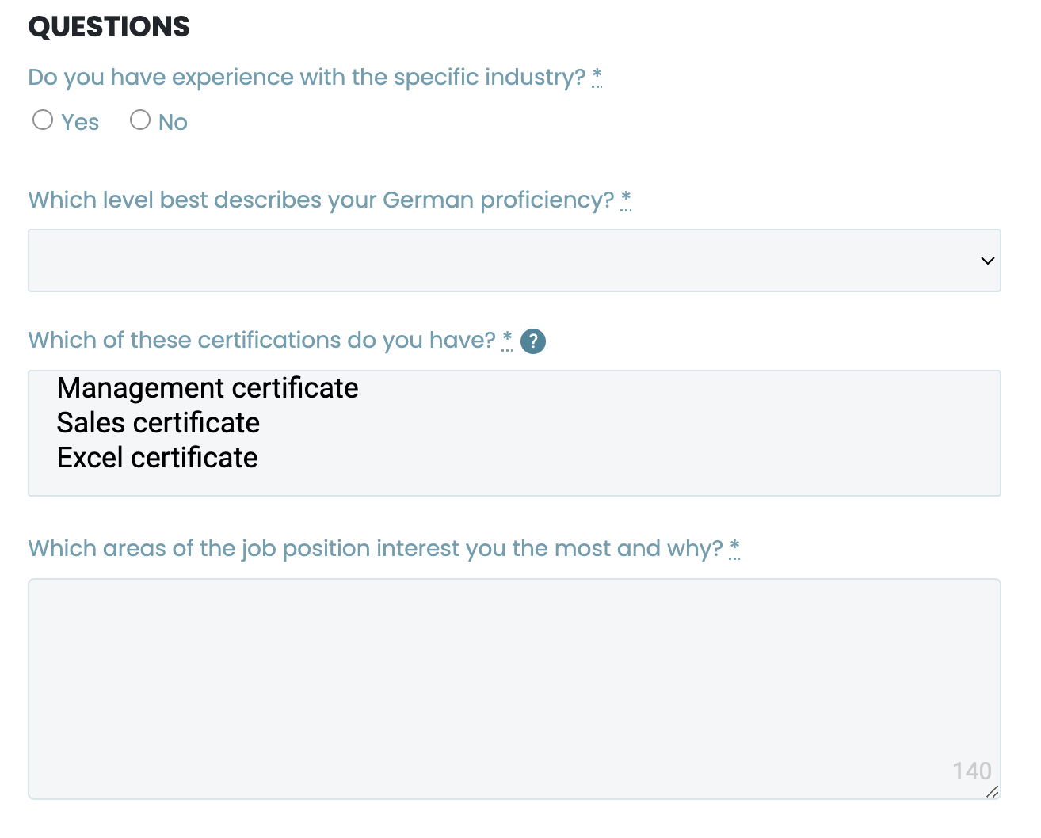Click the No label text
Viewport: 1041px width, 838px height.
[x=173, y=123]
